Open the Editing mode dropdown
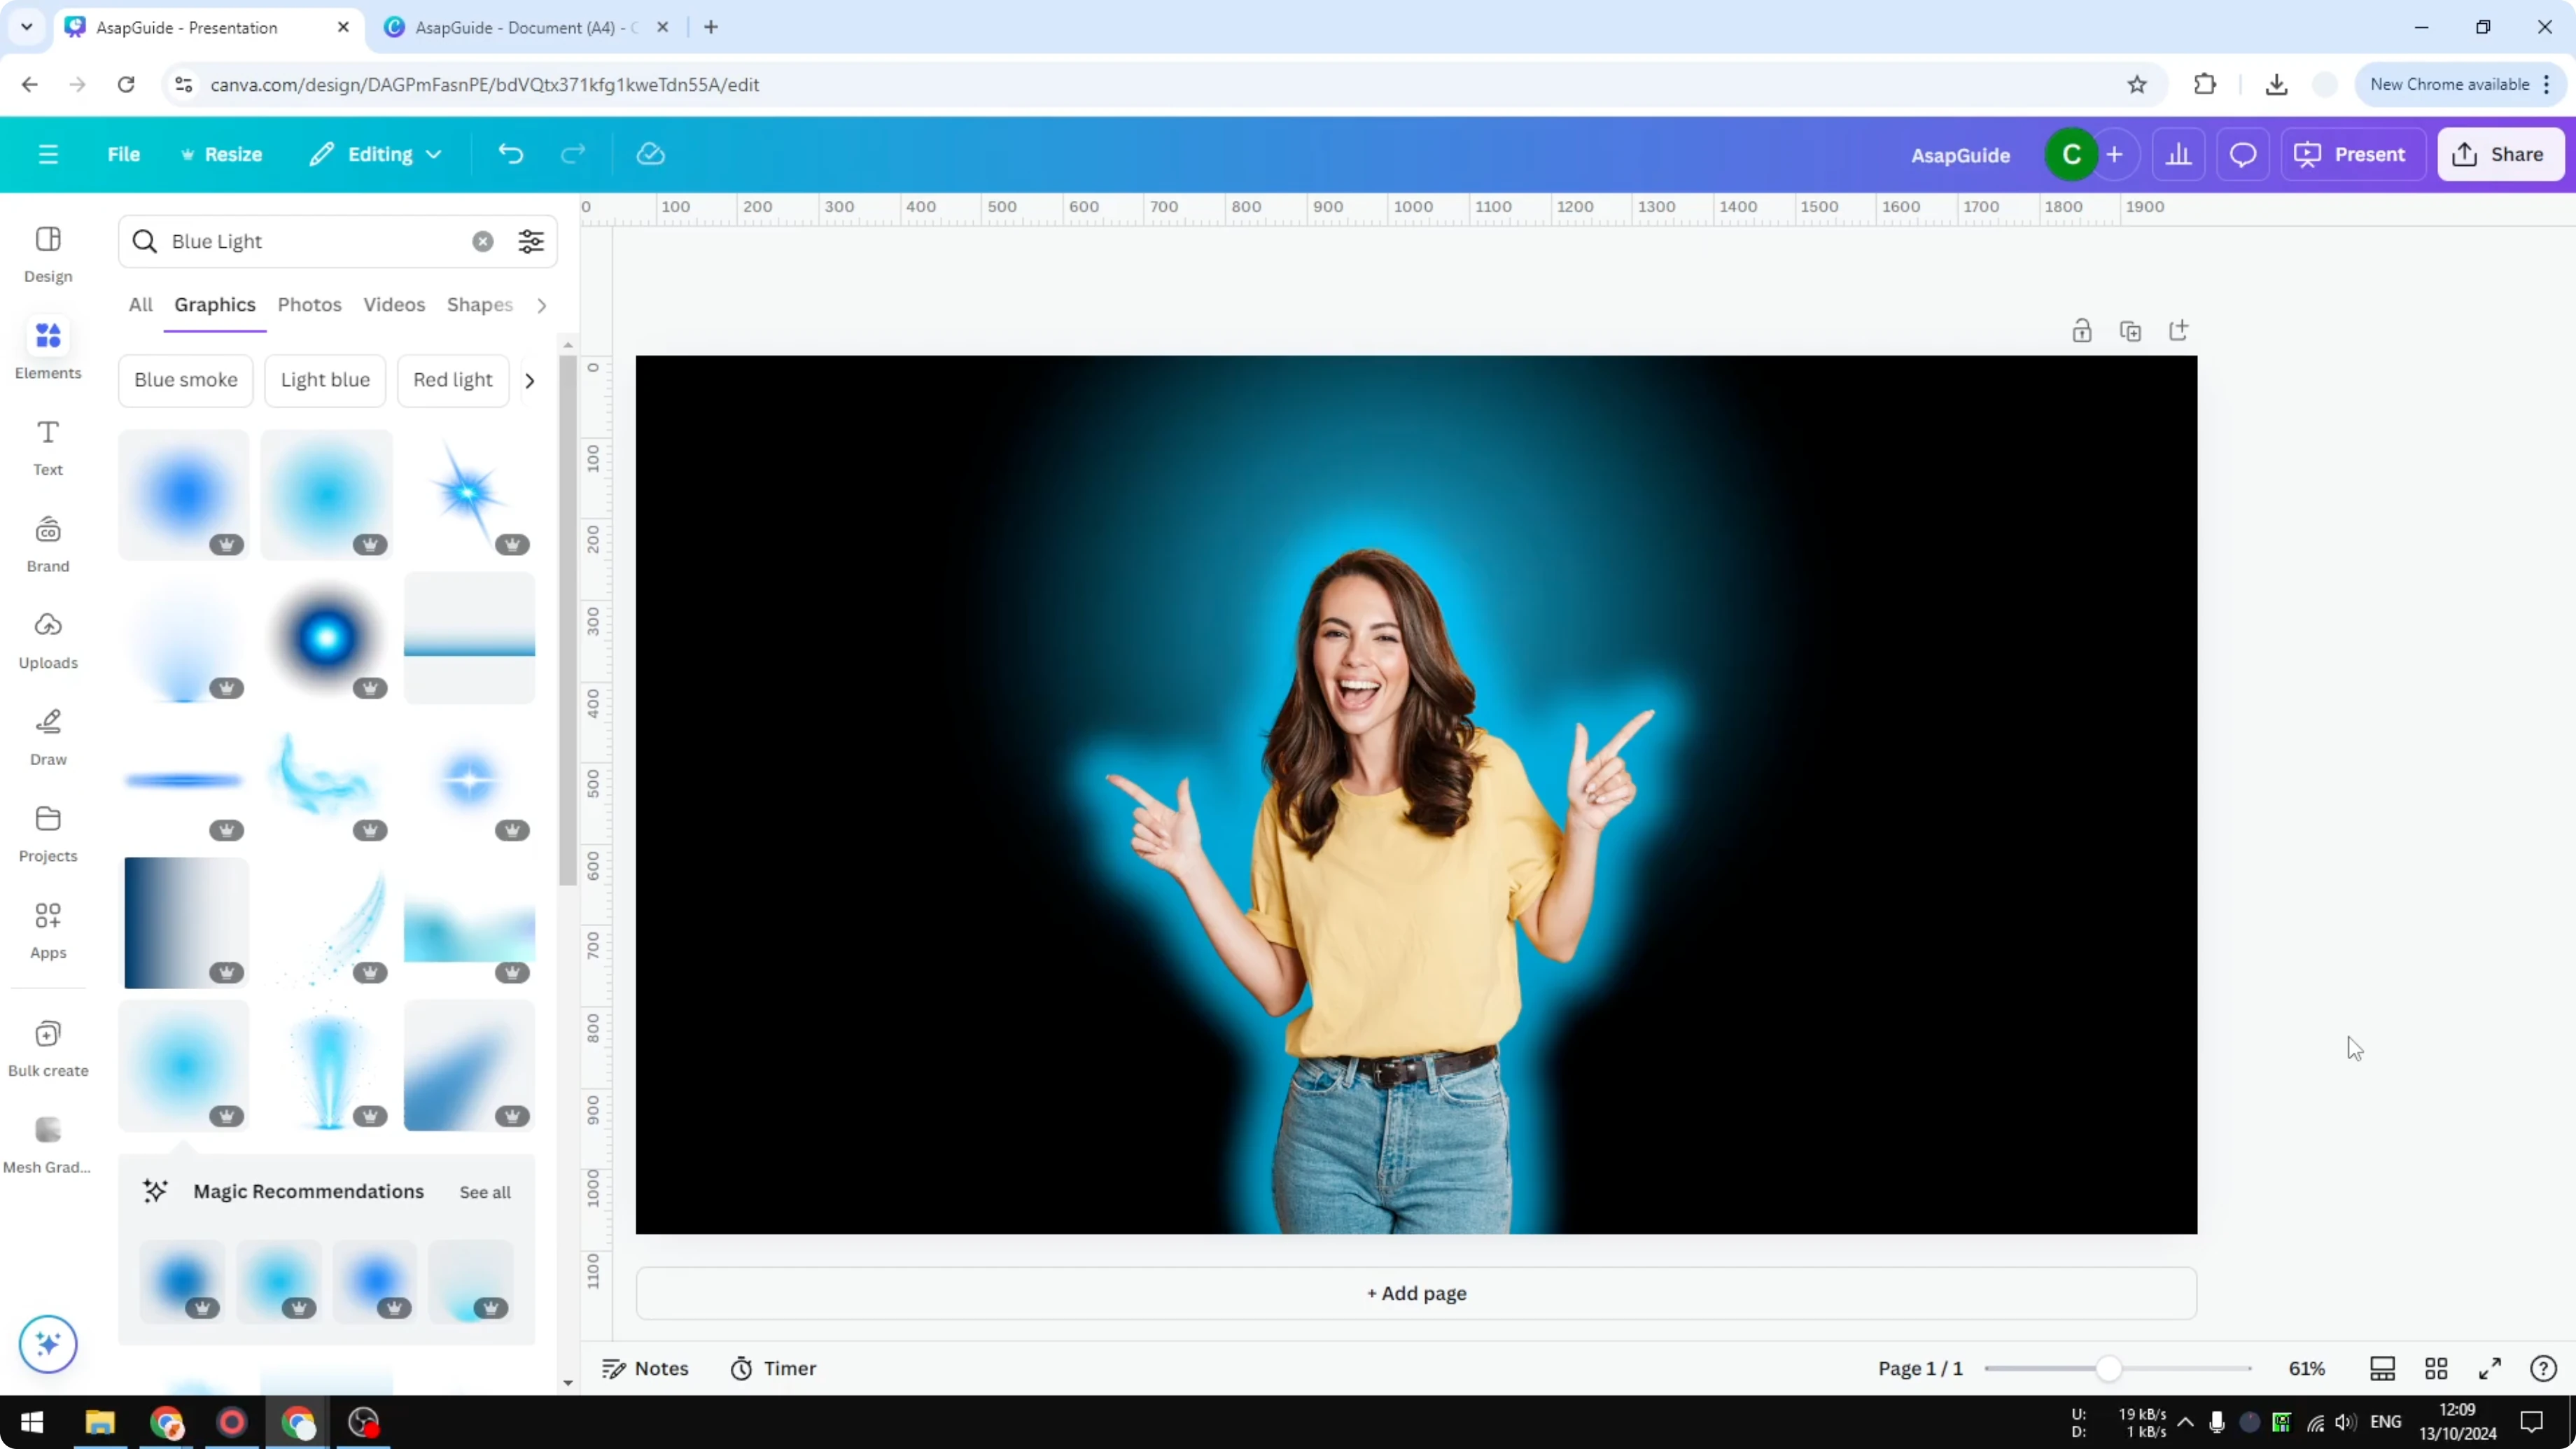Viewport: 2576px width, 1449px height. coord(376,154)
